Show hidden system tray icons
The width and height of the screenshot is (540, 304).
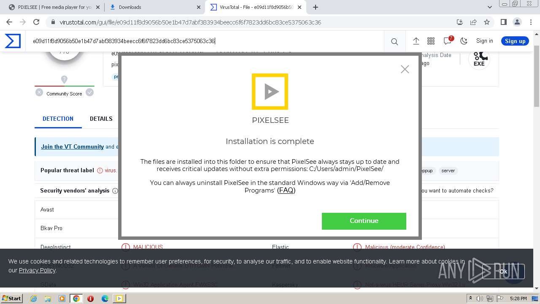[471, 299]
